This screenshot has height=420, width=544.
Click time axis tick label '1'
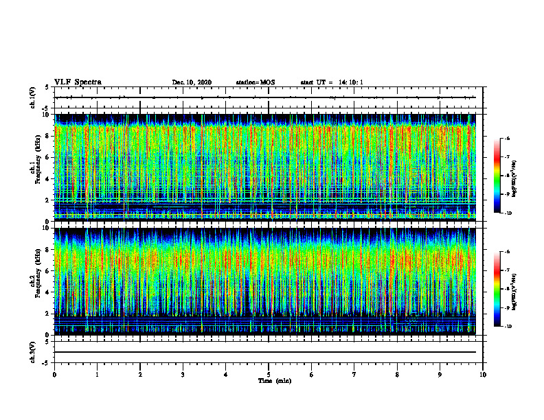[98, 375]
